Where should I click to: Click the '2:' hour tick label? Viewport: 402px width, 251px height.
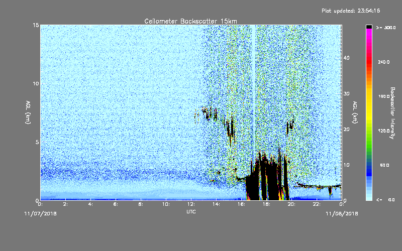[x=66, y=204]
